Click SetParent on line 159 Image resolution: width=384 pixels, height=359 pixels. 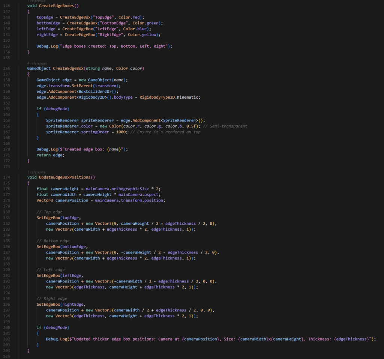[82, 86]
